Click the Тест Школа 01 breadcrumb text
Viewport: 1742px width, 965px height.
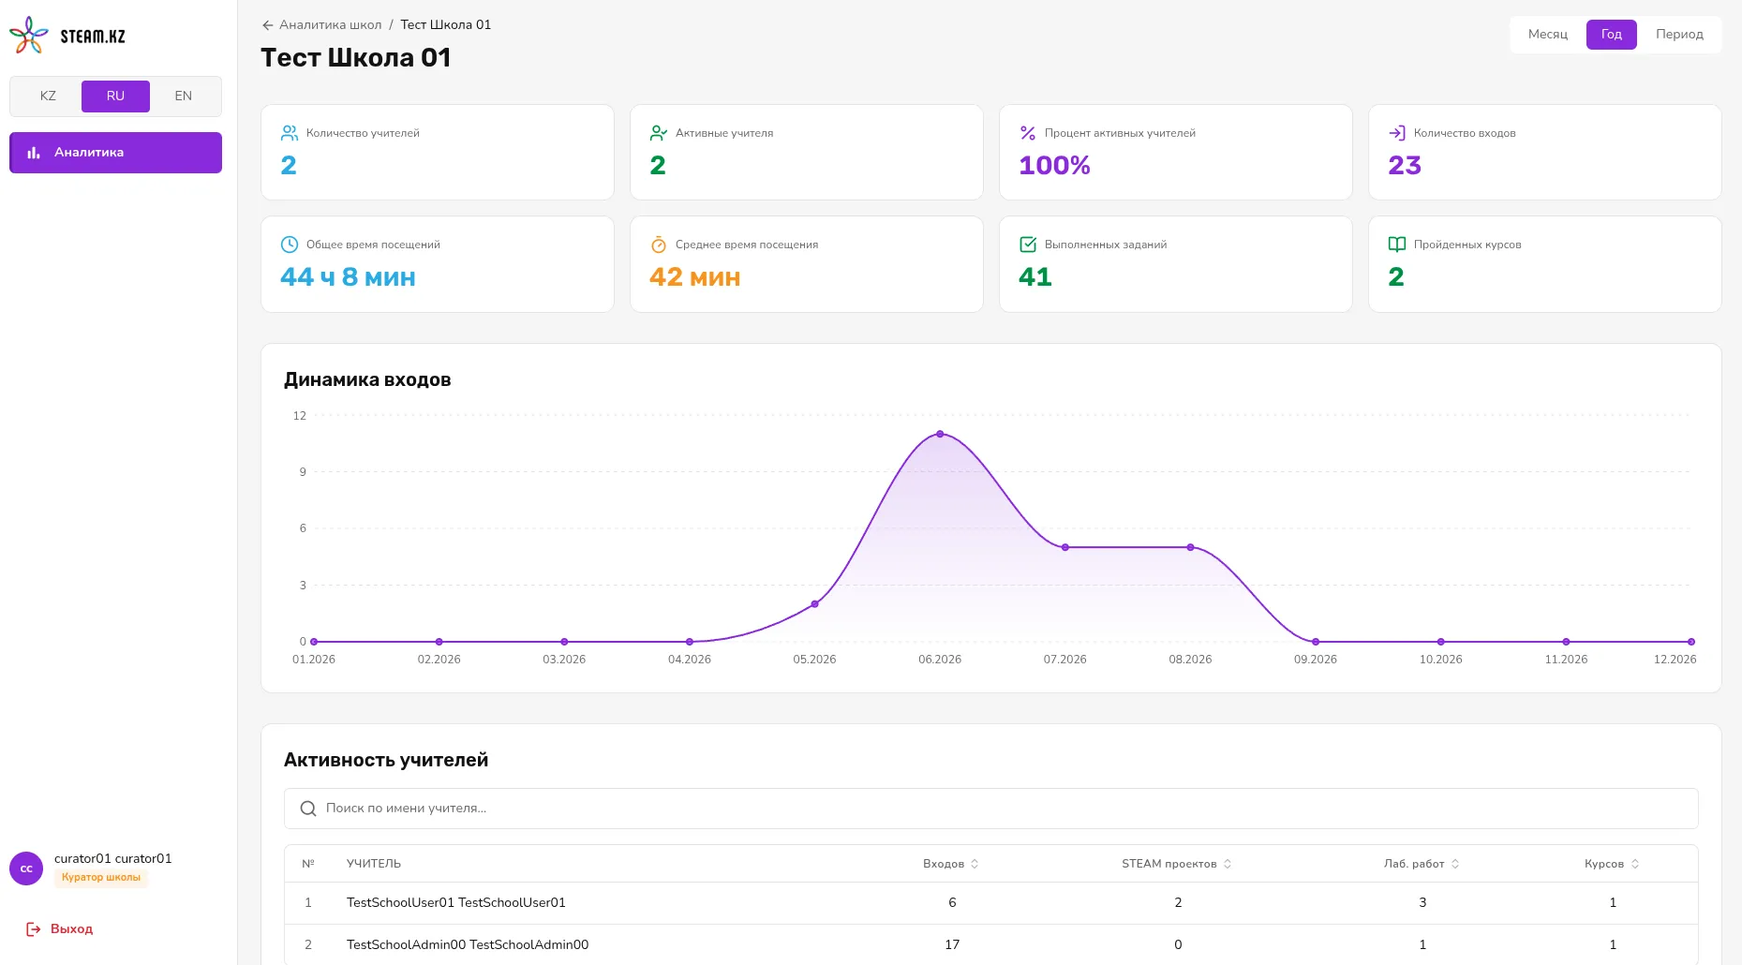pyautogui.click(x=446, y=25)
